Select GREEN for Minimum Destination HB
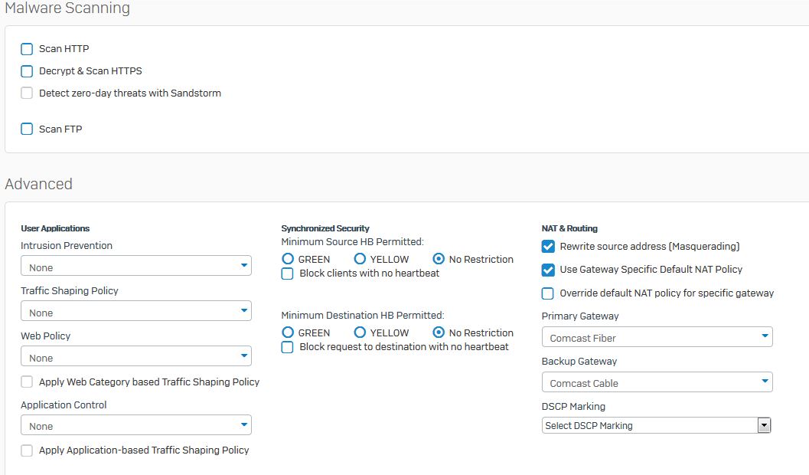Image resolution: width=809 pixels, height=475 pixels. point(289,332)
